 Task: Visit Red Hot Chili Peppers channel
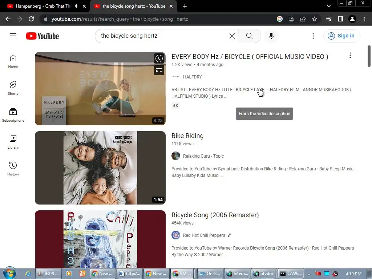click(204, 235)
